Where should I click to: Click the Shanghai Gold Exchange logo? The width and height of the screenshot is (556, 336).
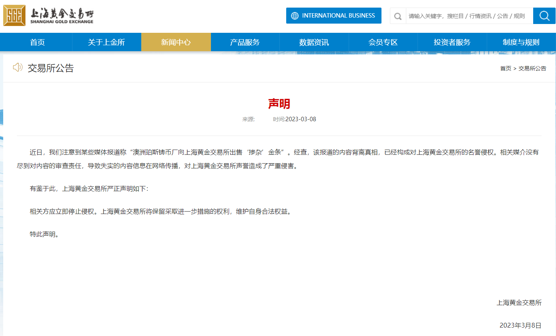point(48,16)
